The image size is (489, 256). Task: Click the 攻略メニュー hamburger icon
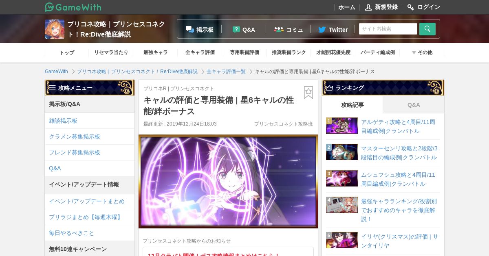(52, 88)
